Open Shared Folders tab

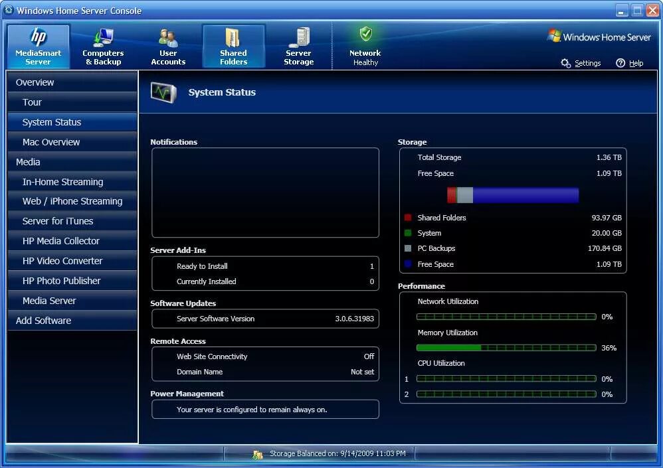click(233, 46)
